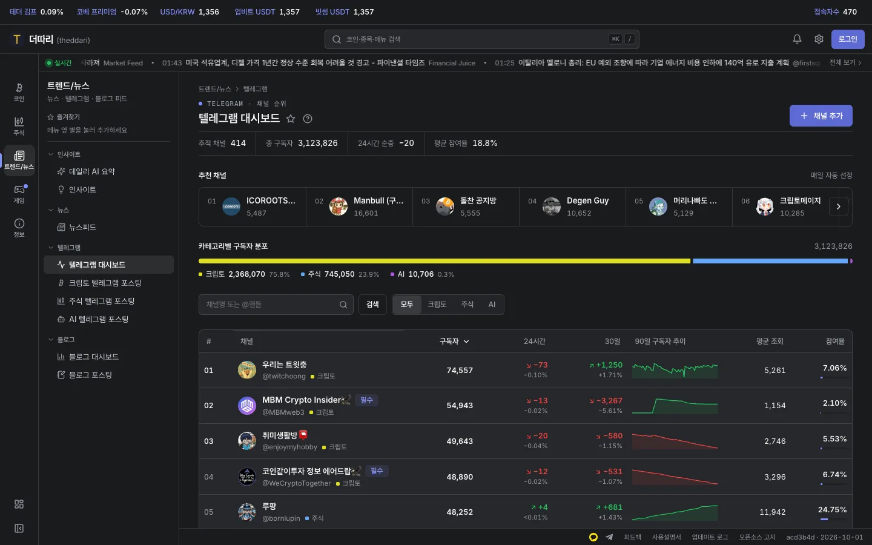
Task: Open the ICOROOTS recommended channel avatar
Action: 231,206
